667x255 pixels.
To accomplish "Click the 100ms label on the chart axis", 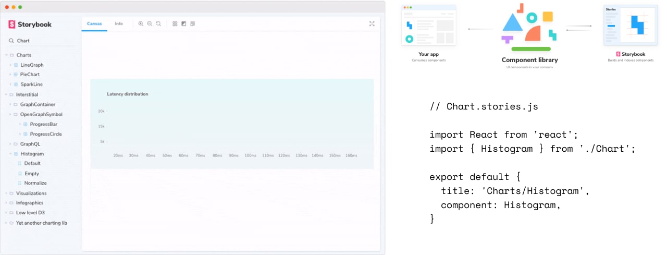I will click(x=251, y=155).
